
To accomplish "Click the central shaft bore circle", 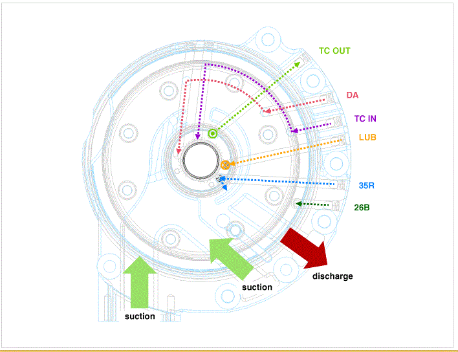I will [x=201, y=160].
